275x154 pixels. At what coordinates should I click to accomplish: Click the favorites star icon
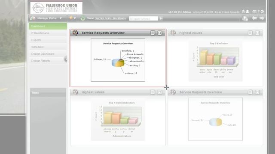[71, 18]
